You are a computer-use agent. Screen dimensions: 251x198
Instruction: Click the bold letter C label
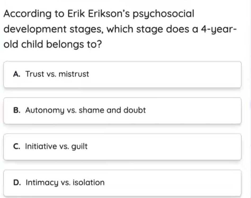click(17, 147)
